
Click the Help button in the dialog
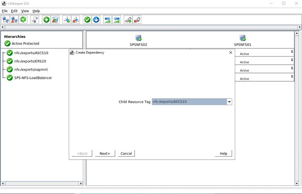tap(224, 153)
